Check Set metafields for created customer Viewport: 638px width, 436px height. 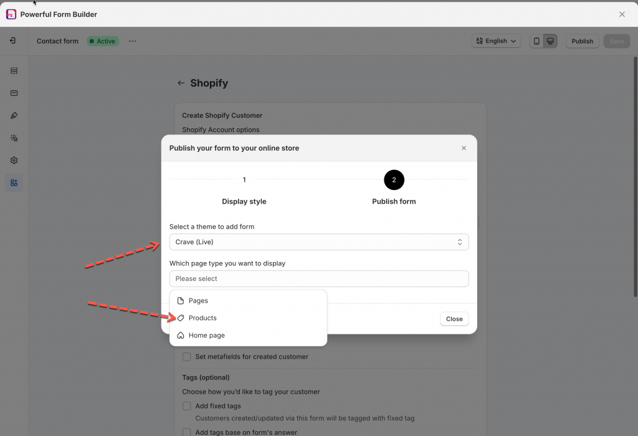[x=187, y=357]
